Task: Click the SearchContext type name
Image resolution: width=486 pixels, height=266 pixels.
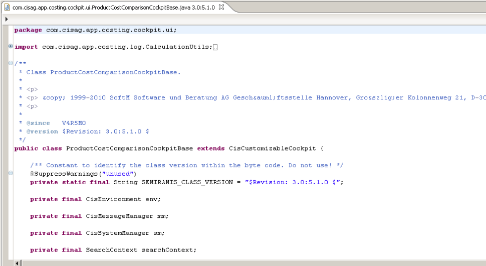Action: point(111,250)
